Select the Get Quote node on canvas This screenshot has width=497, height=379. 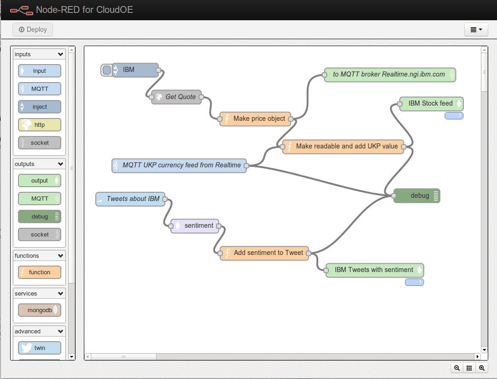click(x=177, y=97)
